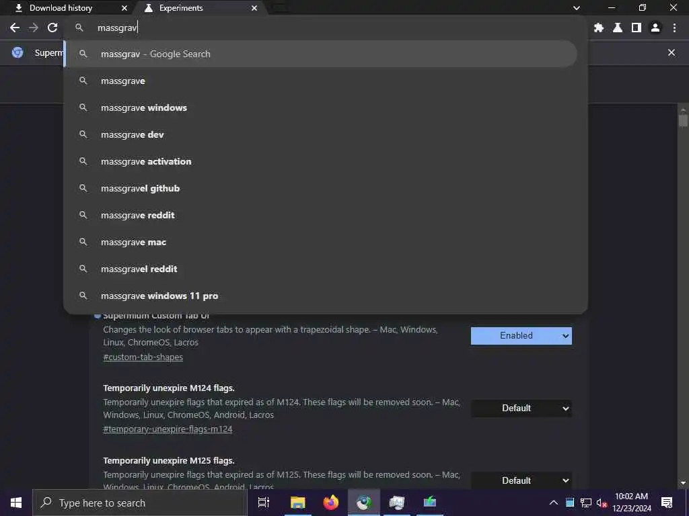Select the 'massgrave dev' suggestion
The width and height of the screenshot is (689, 516).
pos(321,134)
